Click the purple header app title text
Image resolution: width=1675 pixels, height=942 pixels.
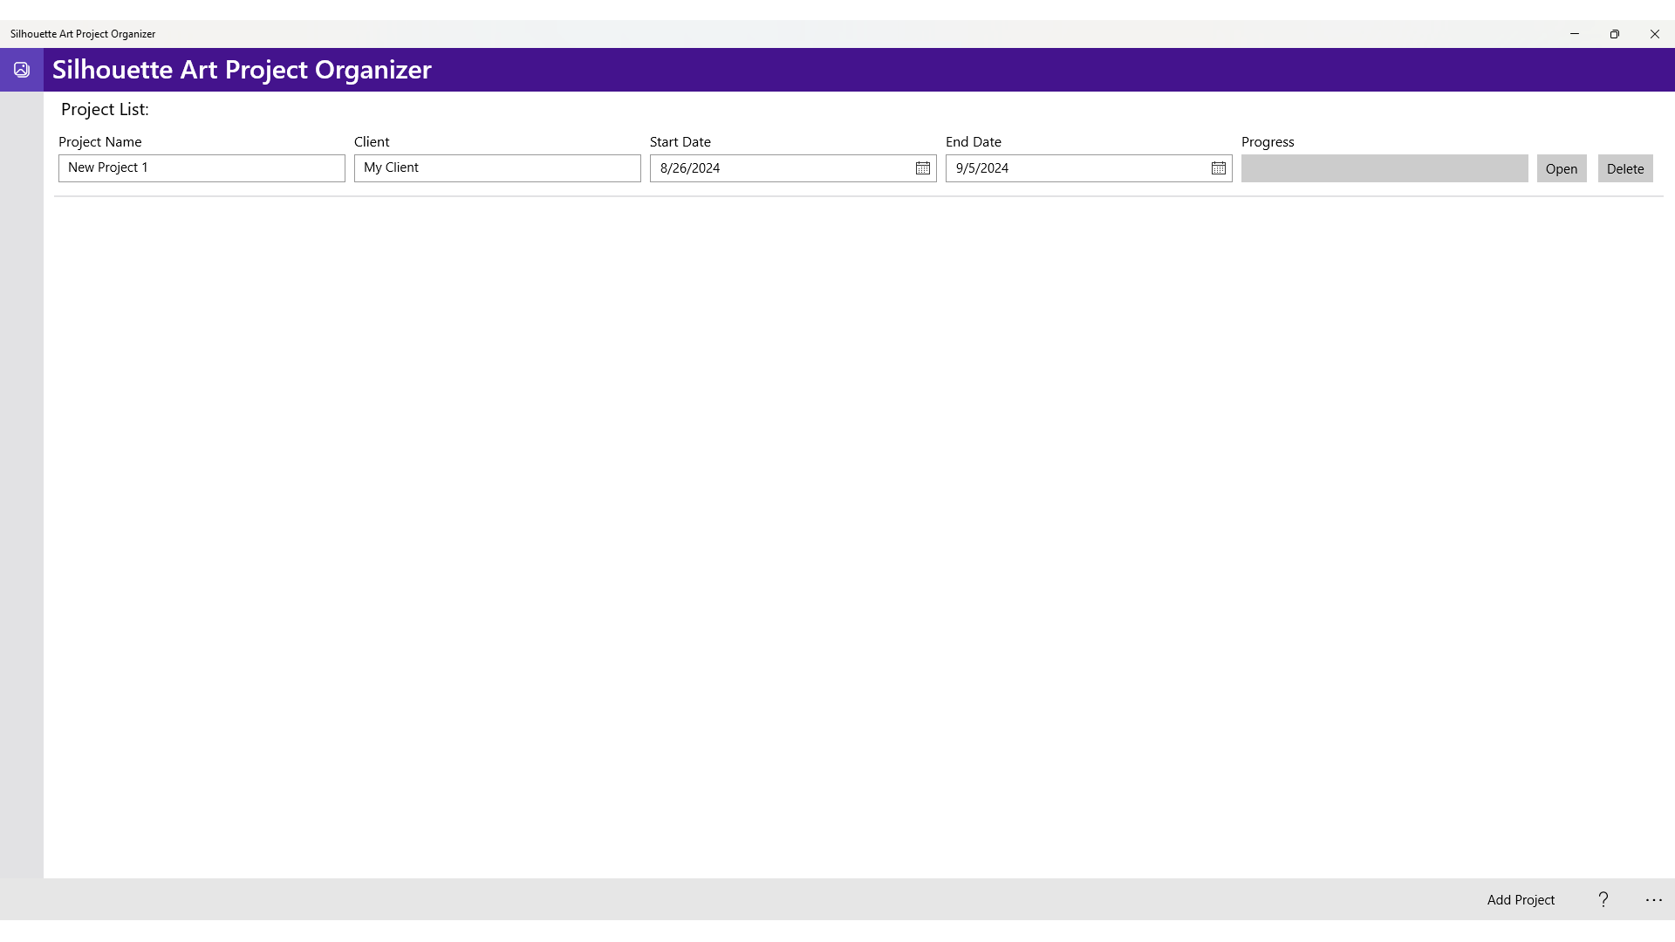[x=242, y=70]
